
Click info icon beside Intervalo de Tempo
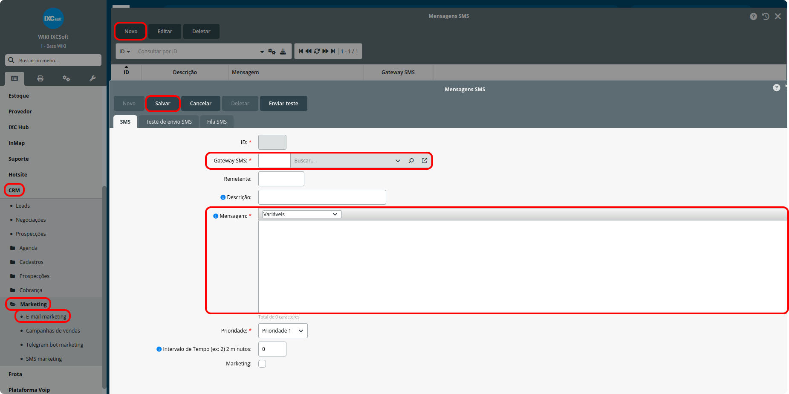coord(159,349)
